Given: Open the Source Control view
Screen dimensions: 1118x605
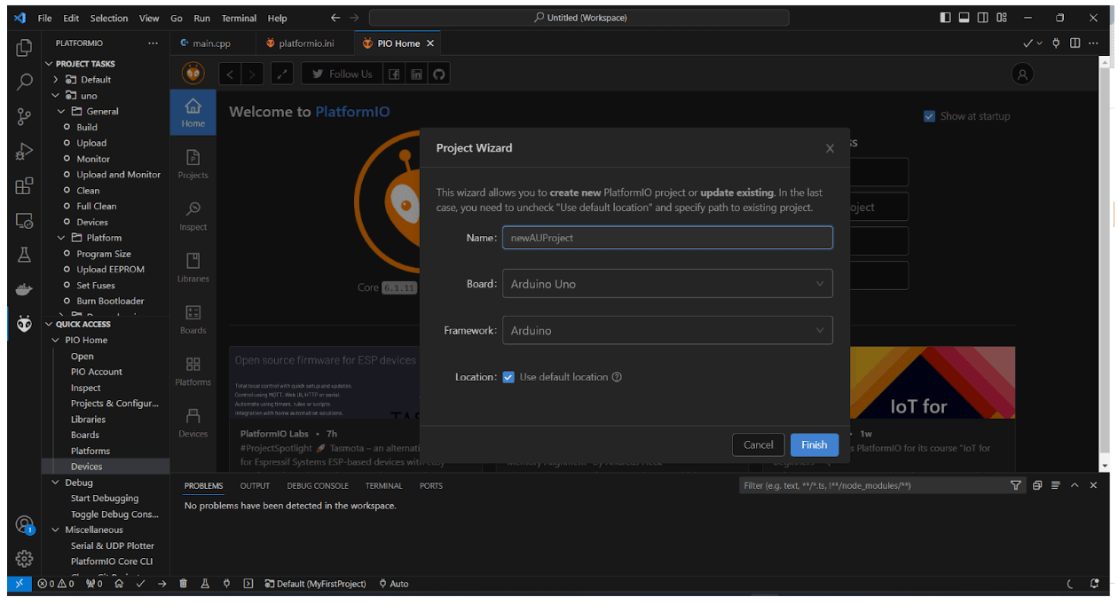Looking at the screenshot, I should click(x=25, y=116).
